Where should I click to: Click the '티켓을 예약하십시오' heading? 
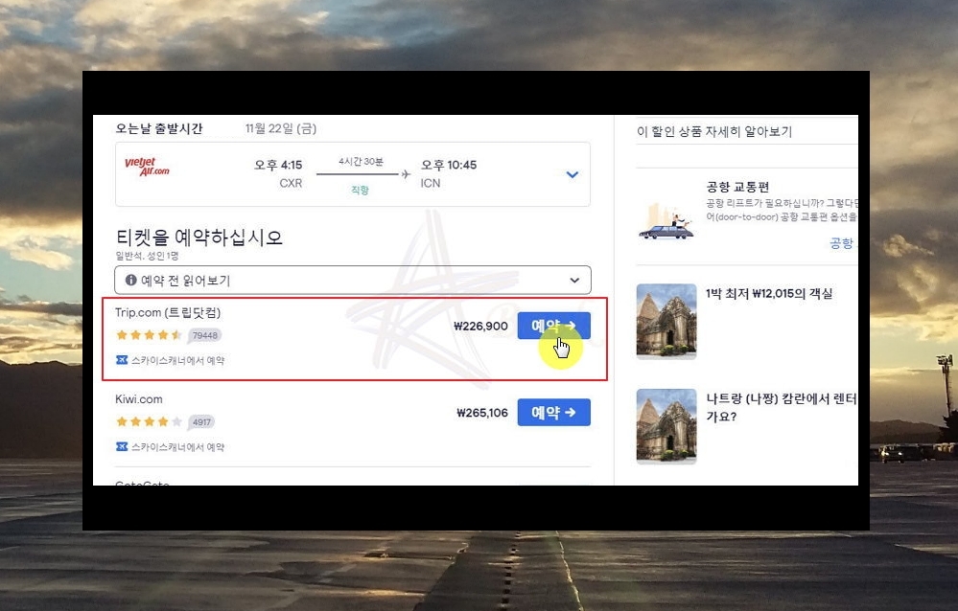tap(199, 237)
